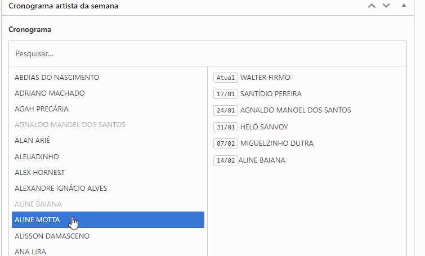The image size is (425, 256).
Task: Click scheduled AGNALDO MANOEL DOS SANTOS on 24/01
Action: (x=296, y=110)
